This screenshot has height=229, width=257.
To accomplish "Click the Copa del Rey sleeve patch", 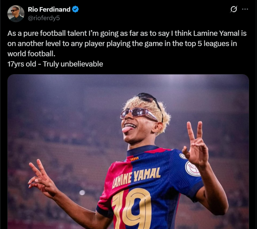I will point(193,169).
